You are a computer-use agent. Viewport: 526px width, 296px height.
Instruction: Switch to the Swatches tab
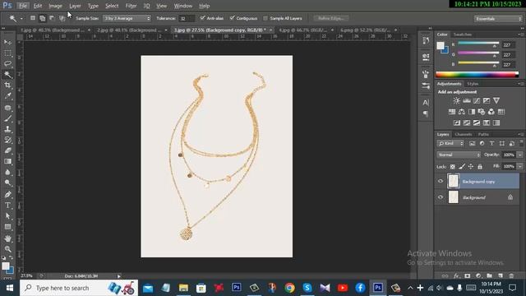pos(462,35)
